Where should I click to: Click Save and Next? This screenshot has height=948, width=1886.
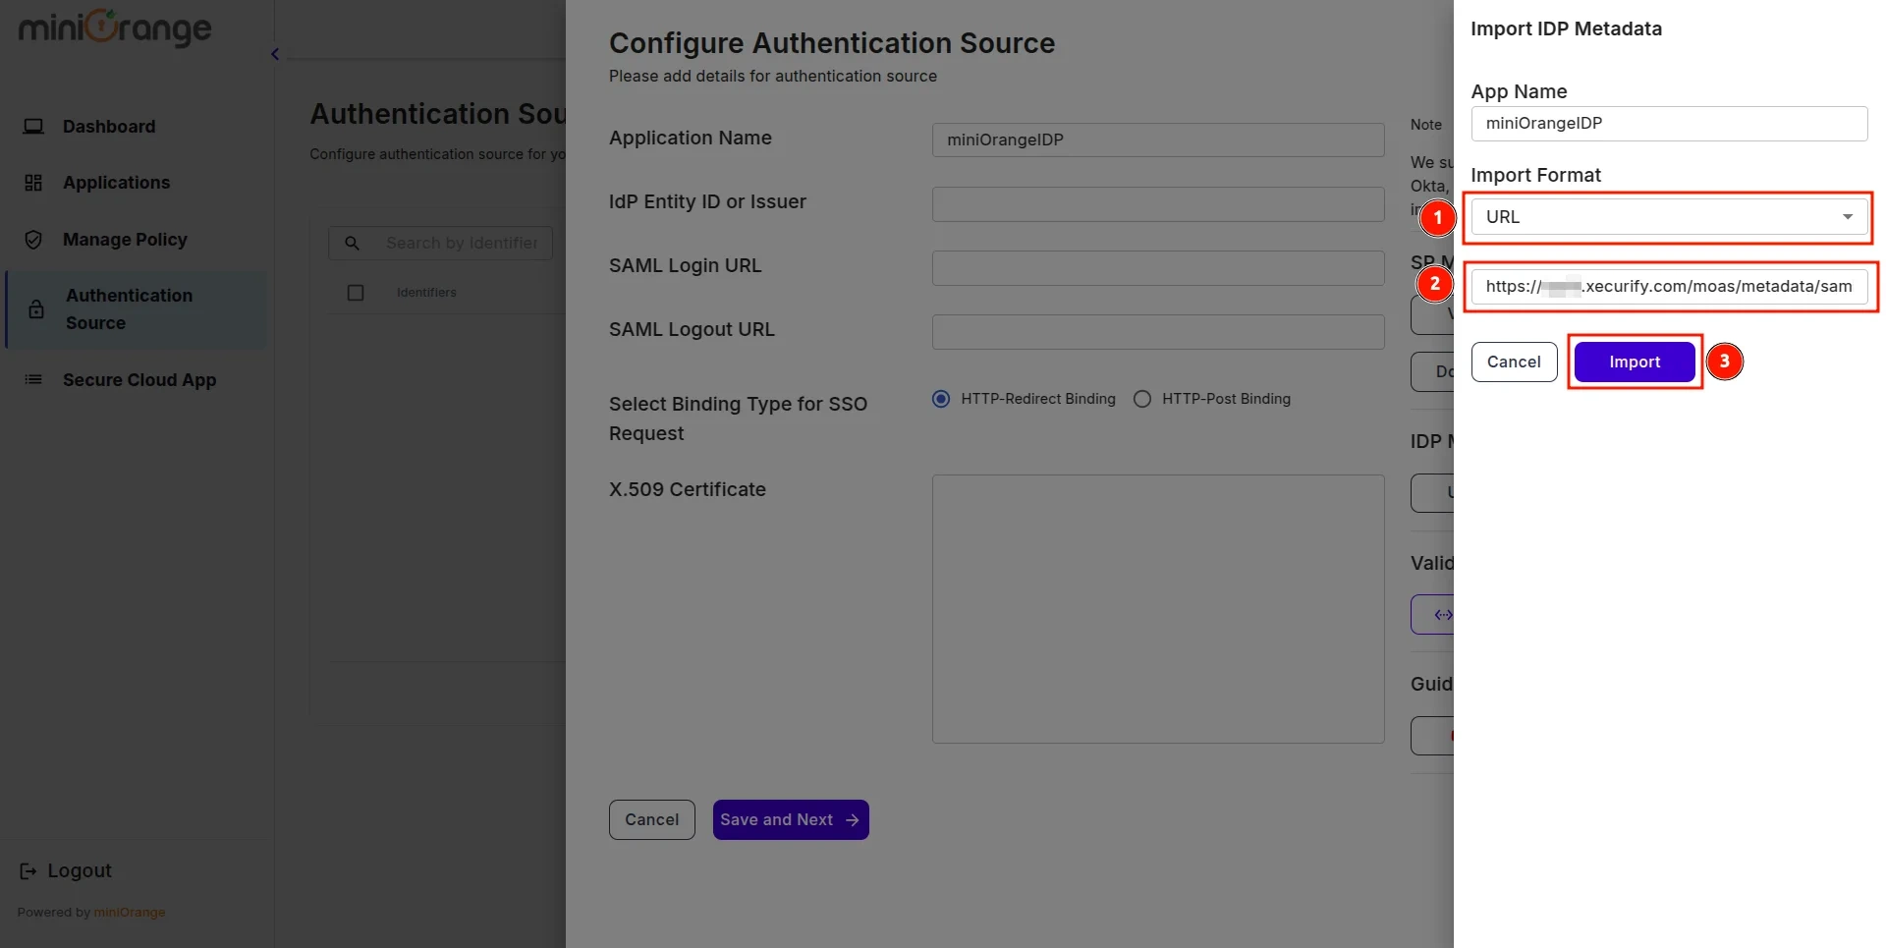coord(790,818)
